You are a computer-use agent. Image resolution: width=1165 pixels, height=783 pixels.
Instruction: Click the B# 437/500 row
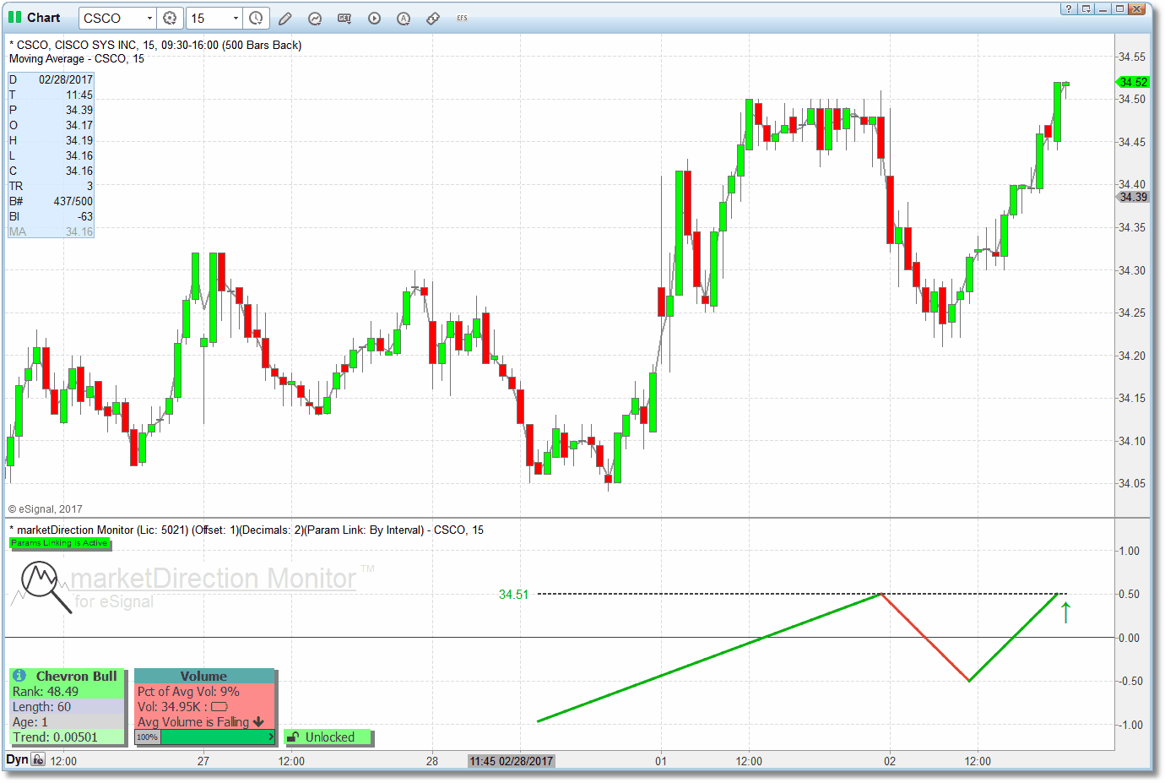[51, 201]
